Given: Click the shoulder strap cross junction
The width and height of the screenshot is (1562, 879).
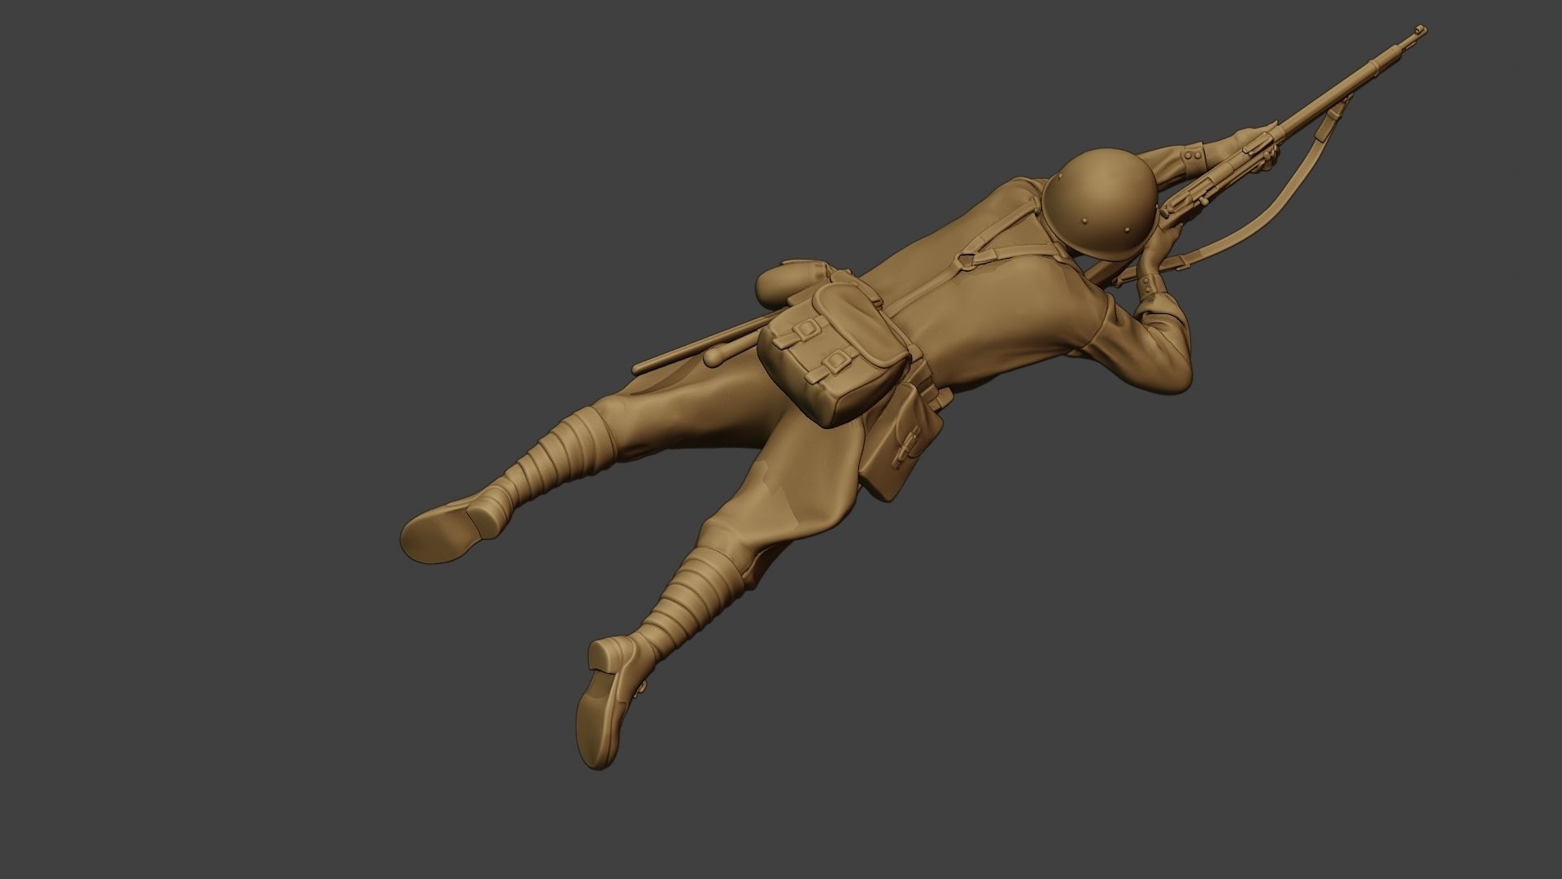Looking at the screenshot, I should (x=966, y=260).
